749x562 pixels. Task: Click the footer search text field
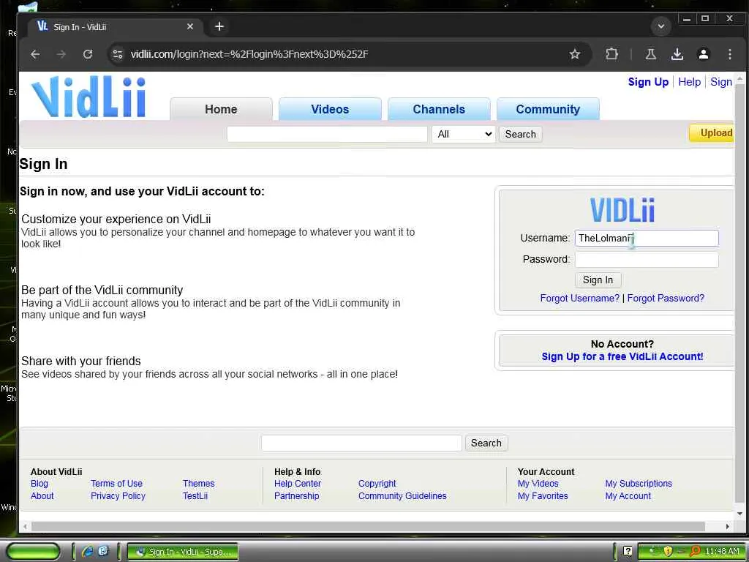point(361,443)
